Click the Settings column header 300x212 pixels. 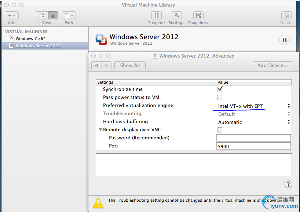coord(156,82)
